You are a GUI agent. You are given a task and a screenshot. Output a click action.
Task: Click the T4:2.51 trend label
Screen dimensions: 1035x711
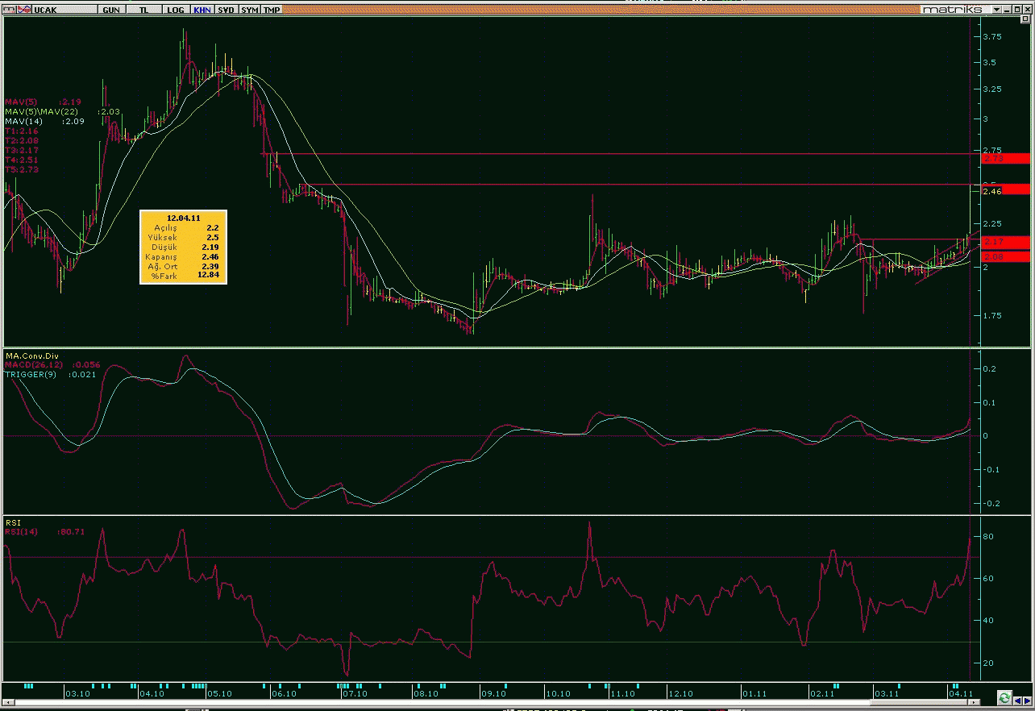click(x=21, y=160)
